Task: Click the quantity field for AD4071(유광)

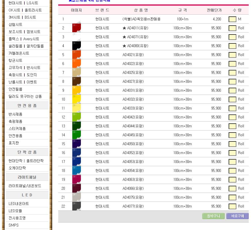Action: (x=232, y=37)
